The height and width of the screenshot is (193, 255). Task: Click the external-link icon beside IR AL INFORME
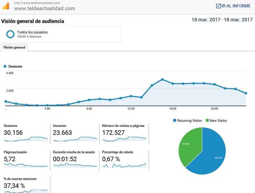point(218,6)
